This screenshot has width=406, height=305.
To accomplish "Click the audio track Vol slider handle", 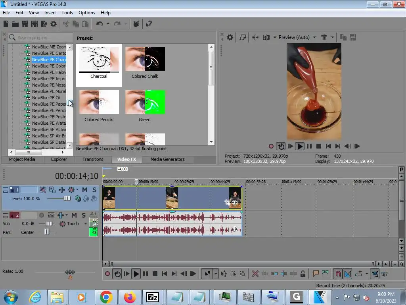I will [49, 224].
